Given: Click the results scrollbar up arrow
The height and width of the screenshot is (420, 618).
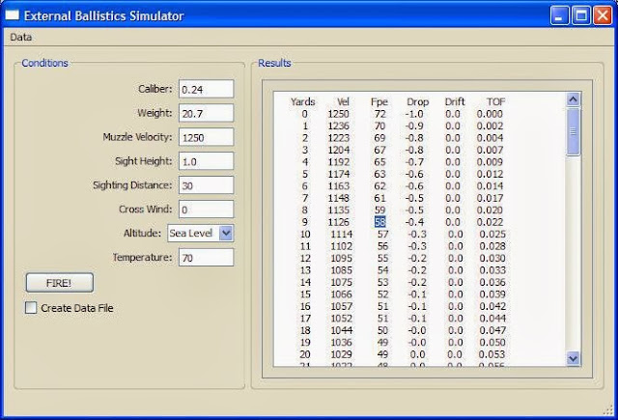Looking at the screenshot, I should 573,99.
